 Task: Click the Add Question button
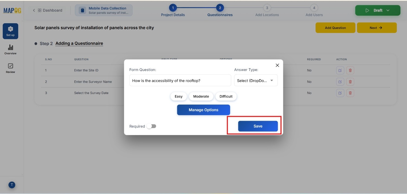(335, 28)
